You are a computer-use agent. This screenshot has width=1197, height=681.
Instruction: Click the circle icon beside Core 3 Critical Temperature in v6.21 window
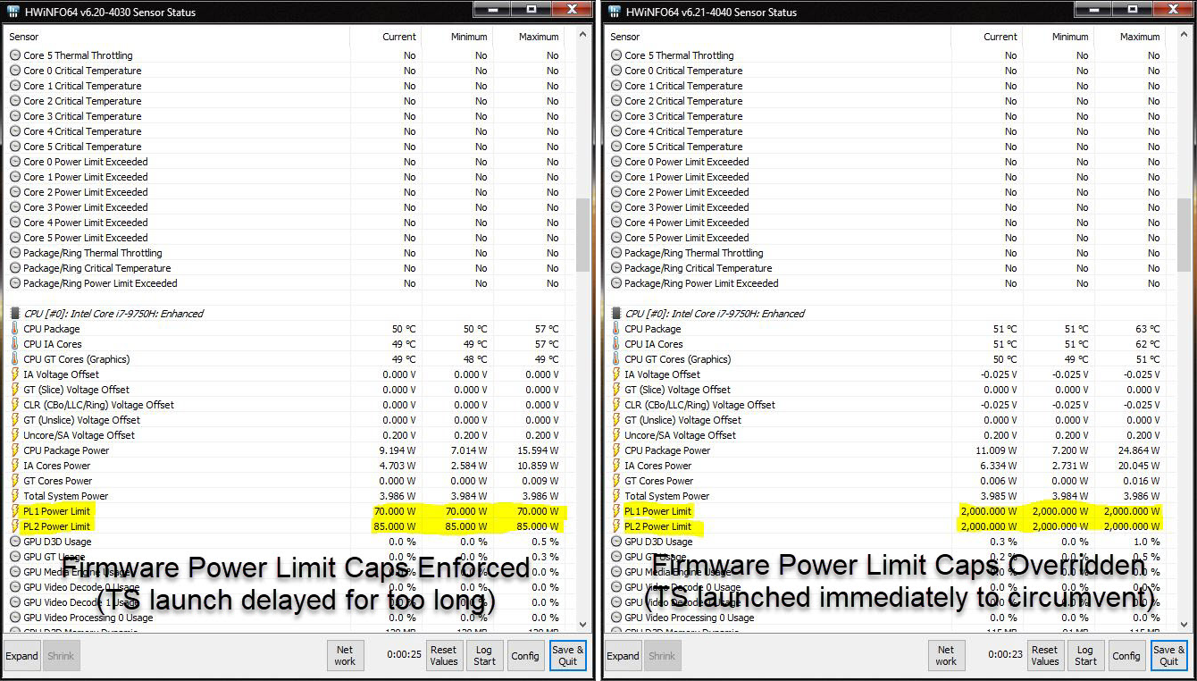(615, 116)
